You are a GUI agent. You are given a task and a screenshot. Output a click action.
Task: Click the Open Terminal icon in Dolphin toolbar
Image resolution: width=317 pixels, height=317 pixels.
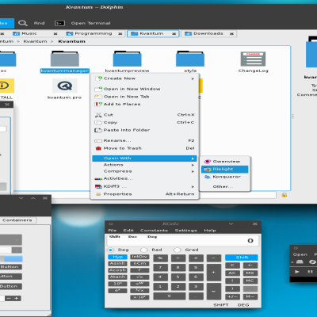coord(59,23)
